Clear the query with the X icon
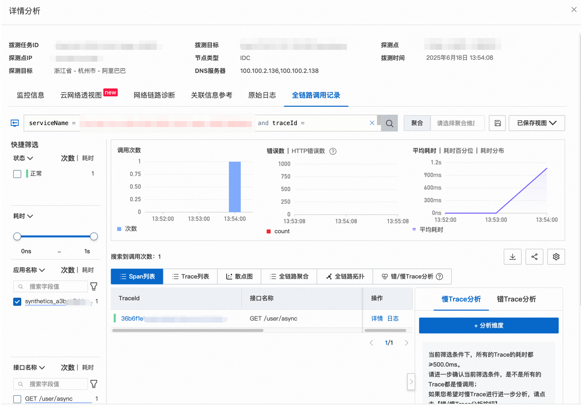Image resolution: width=581 pixels, height=405 pixels. (372, 123)
